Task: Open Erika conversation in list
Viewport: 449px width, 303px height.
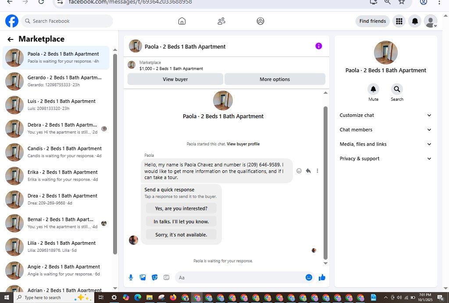Action: coord(56,176)
